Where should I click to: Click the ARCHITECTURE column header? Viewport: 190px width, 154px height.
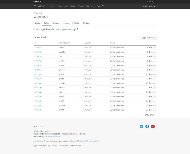click(x=64, y=43)
